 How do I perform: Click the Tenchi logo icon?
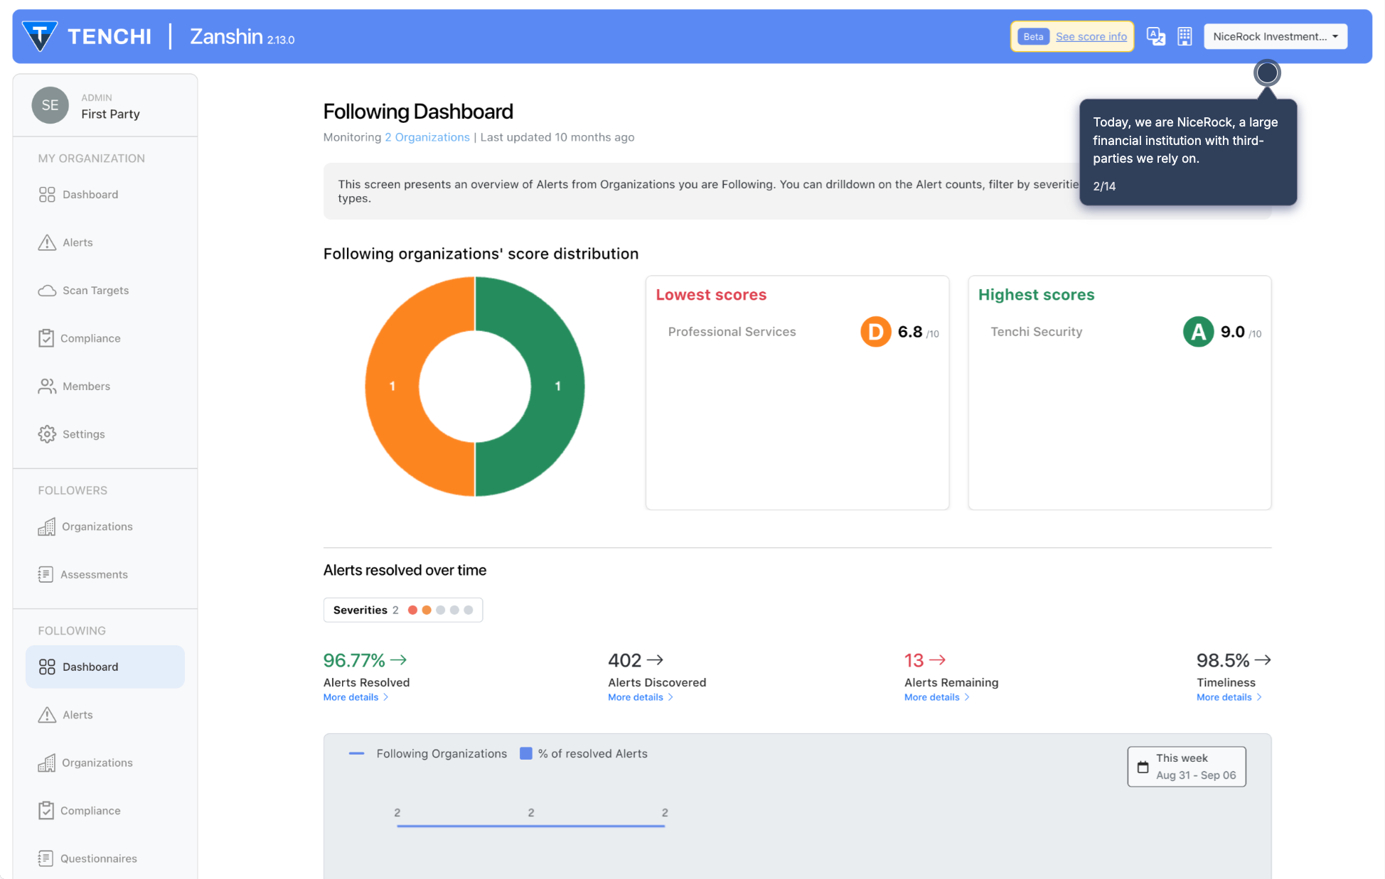(x=40, y=36)
